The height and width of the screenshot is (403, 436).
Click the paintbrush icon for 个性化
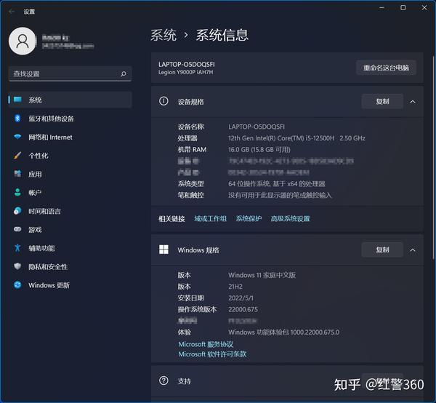coord(17,155)
